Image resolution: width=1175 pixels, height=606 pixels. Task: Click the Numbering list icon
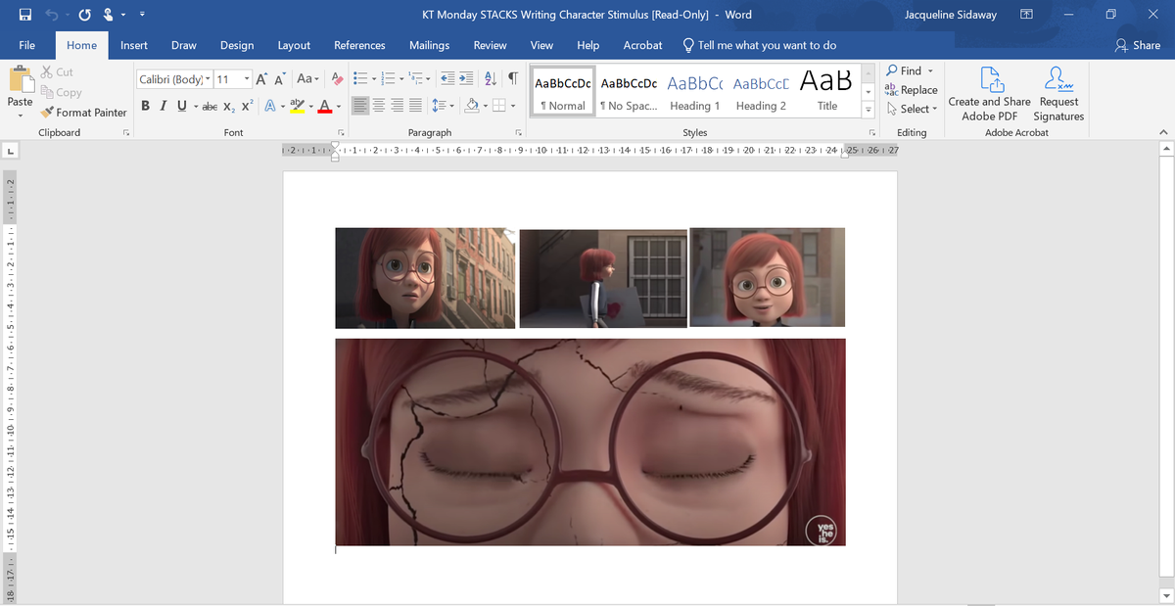[x=386, y=78]
